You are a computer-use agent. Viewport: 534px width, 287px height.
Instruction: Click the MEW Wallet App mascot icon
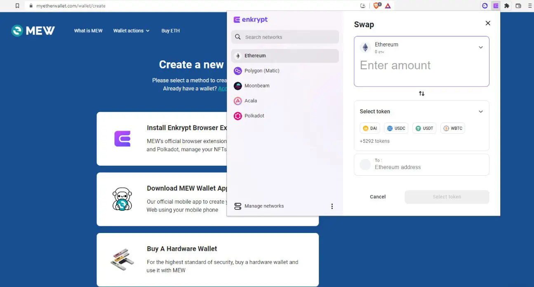[x=122, y=199]
